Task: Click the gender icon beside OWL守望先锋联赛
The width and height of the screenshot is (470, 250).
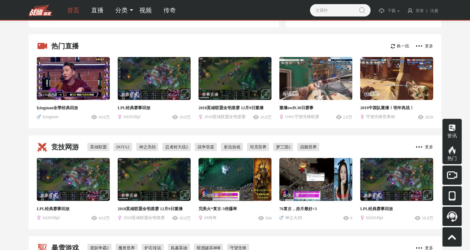Action: click(281, 117)
